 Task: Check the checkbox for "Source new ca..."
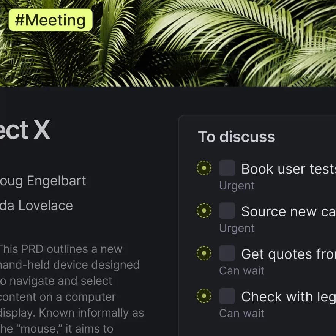tap(227, 210)
